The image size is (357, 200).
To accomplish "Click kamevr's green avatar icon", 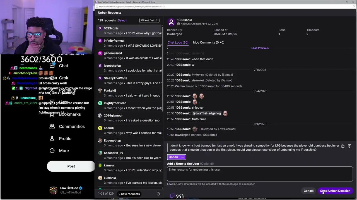I will pos(100,165).
